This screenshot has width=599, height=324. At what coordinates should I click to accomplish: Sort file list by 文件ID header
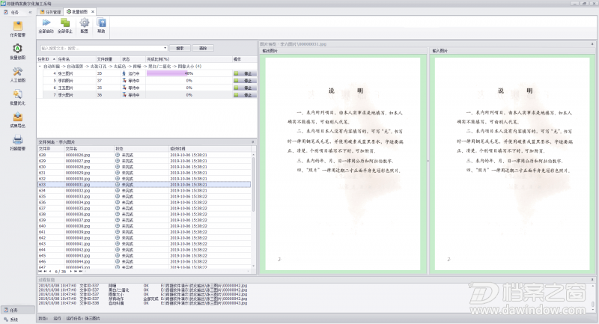tap(51, 148)
